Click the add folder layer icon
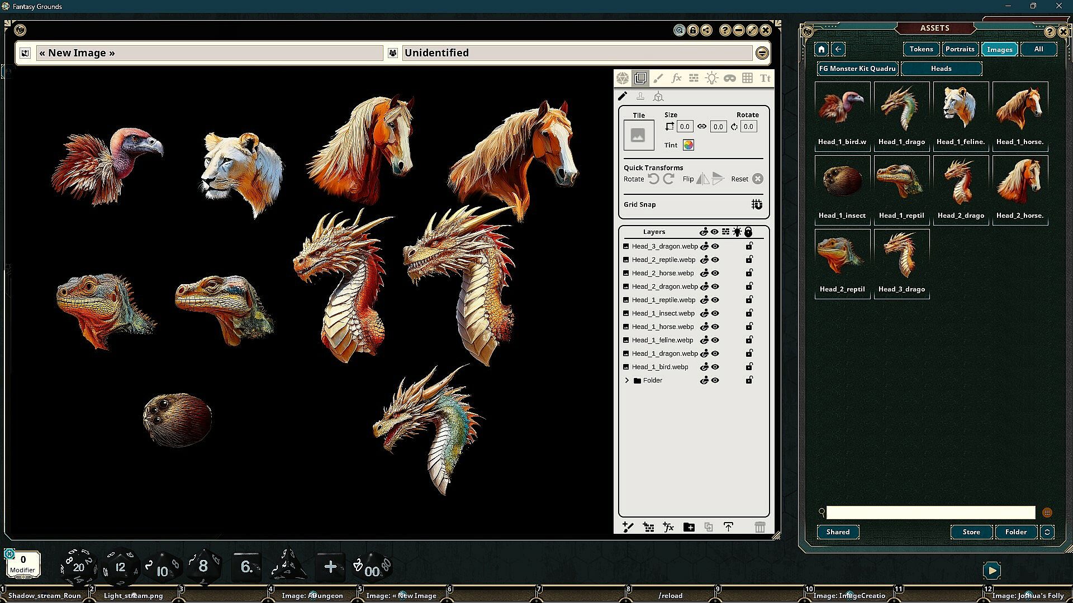The height and width of the screenshot is (603, 1073). (x=689, y=527)
